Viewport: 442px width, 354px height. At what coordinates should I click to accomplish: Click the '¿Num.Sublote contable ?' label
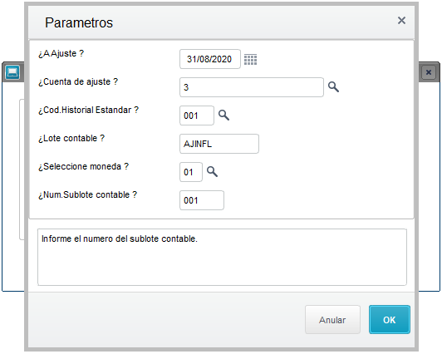coord(88,194)
